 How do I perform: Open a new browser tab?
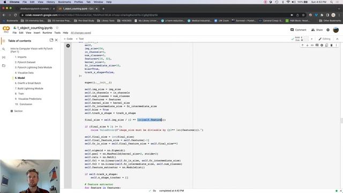pos(103,9)
